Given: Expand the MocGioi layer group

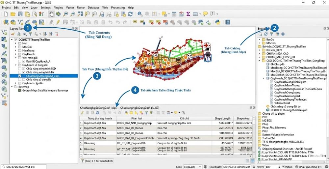Looking at the screenshot, I should click(x=16, y=47).
